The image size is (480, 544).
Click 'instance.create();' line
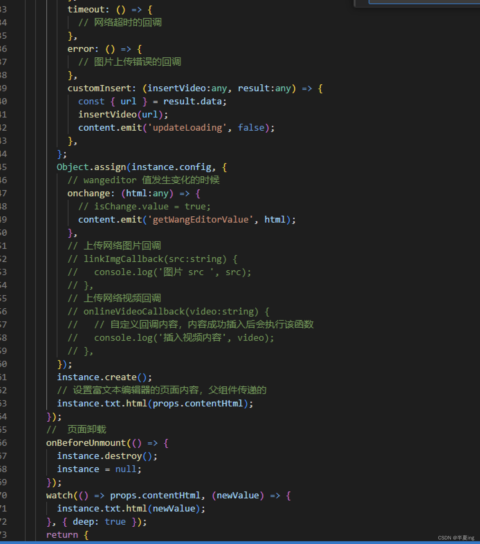[x=104, y=377]
